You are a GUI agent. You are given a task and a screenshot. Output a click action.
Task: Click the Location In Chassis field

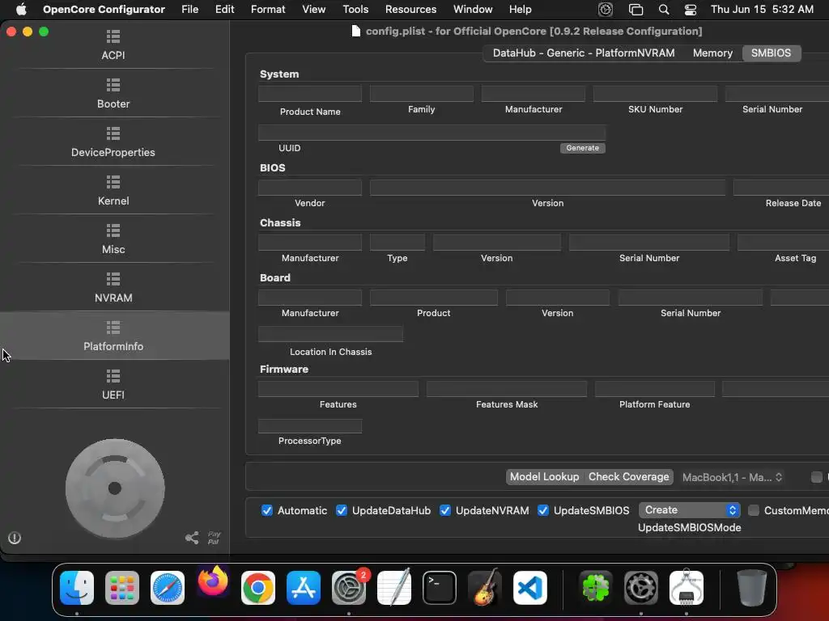click(x=330, y=334)
